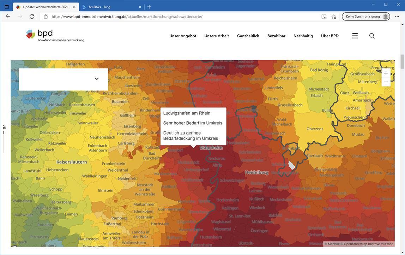
Task: Open the Bezahlbar menu item
Action: pyautogui.click(x=276, y=36)
